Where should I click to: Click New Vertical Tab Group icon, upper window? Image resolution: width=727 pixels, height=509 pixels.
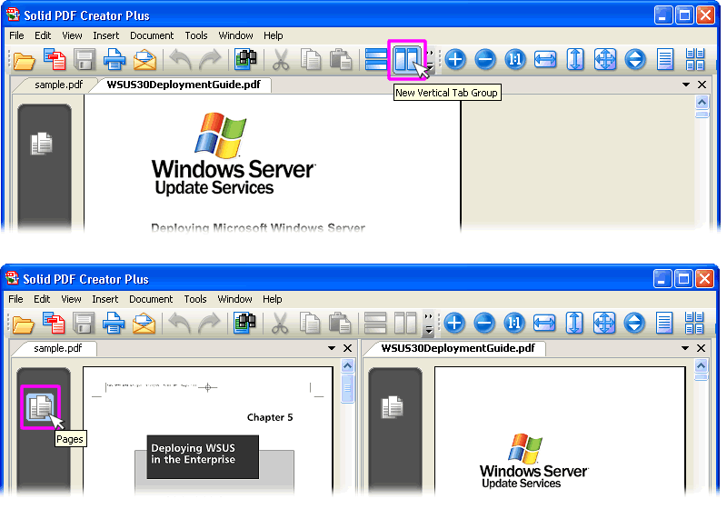pyautogui.click(x=406, y=59)
